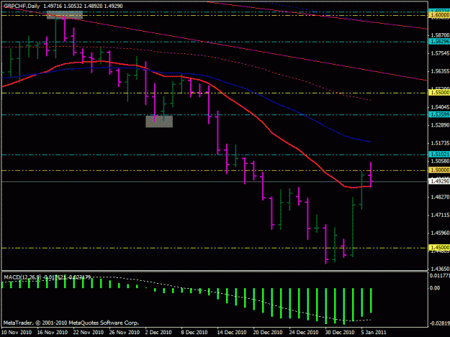Click the 1.45960 price scale value
Image resolution: width=450 pixels, height=337 pixels.
tap(440, 233)
